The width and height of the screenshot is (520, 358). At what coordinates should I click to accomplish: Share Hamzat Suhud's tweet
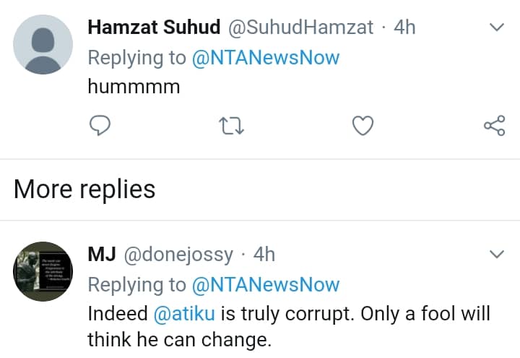pos(494,127)
